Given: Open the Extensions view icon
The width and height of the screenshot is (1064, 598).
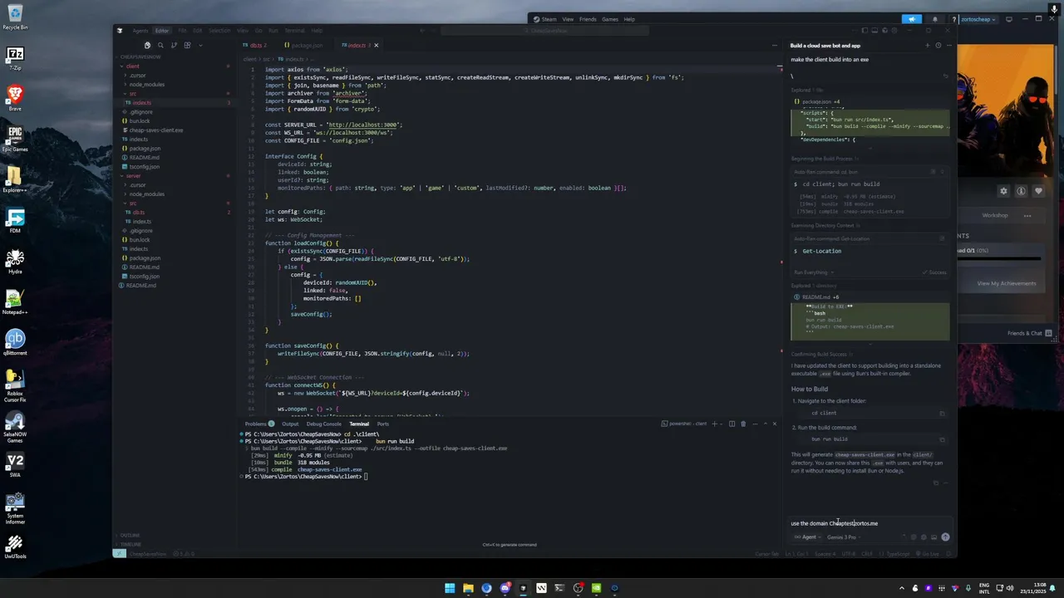Looking at the screenshot, I should tap(188, 45).
